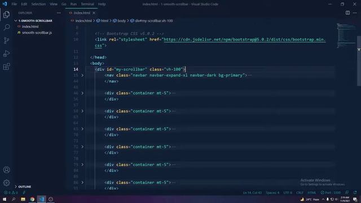
Task: Click line number 14 in gutter
Action: point(76,69)
